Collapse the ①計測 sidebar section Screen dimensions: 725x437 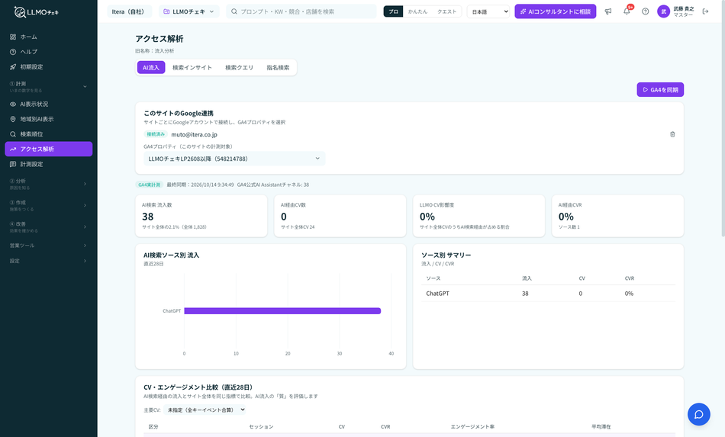coord(49,86)
